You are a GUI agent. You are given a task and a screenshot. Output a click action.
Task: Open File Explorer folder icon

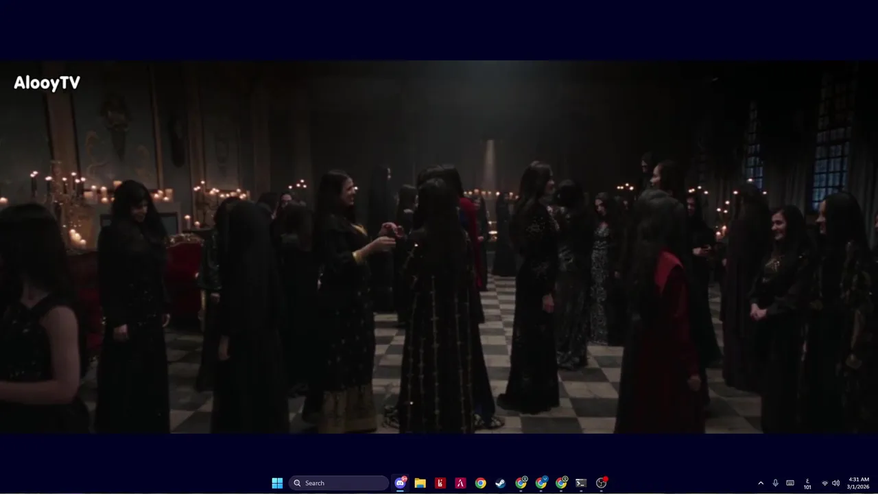pyautogui.click(x=420, y=483)
